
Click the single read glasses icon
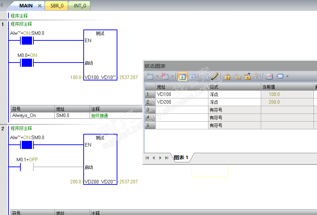point(205,77)
